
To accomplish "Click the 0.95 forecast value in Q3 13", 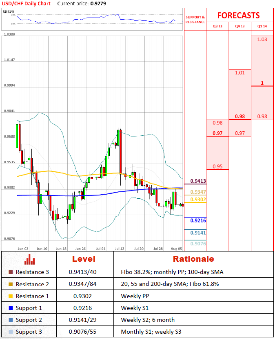I will pyautogui.click(x=217, y=166).
